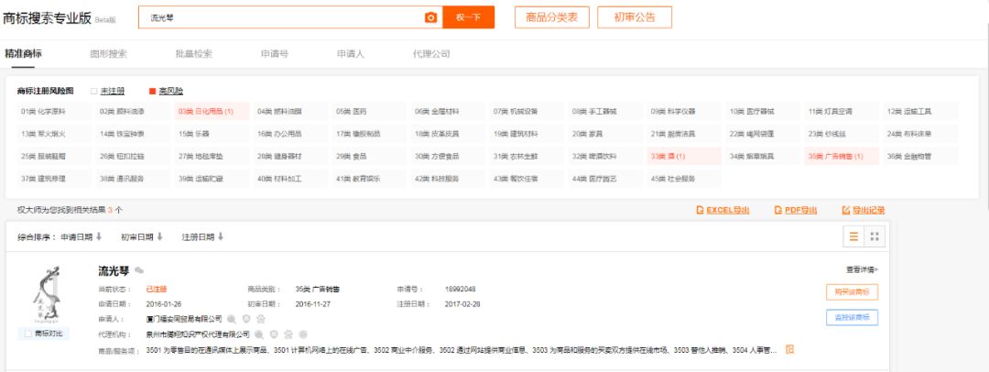Tick the 商标对比 compare checkbox
The width and height of the screenshot is (989, 372).
coord(28,334)
